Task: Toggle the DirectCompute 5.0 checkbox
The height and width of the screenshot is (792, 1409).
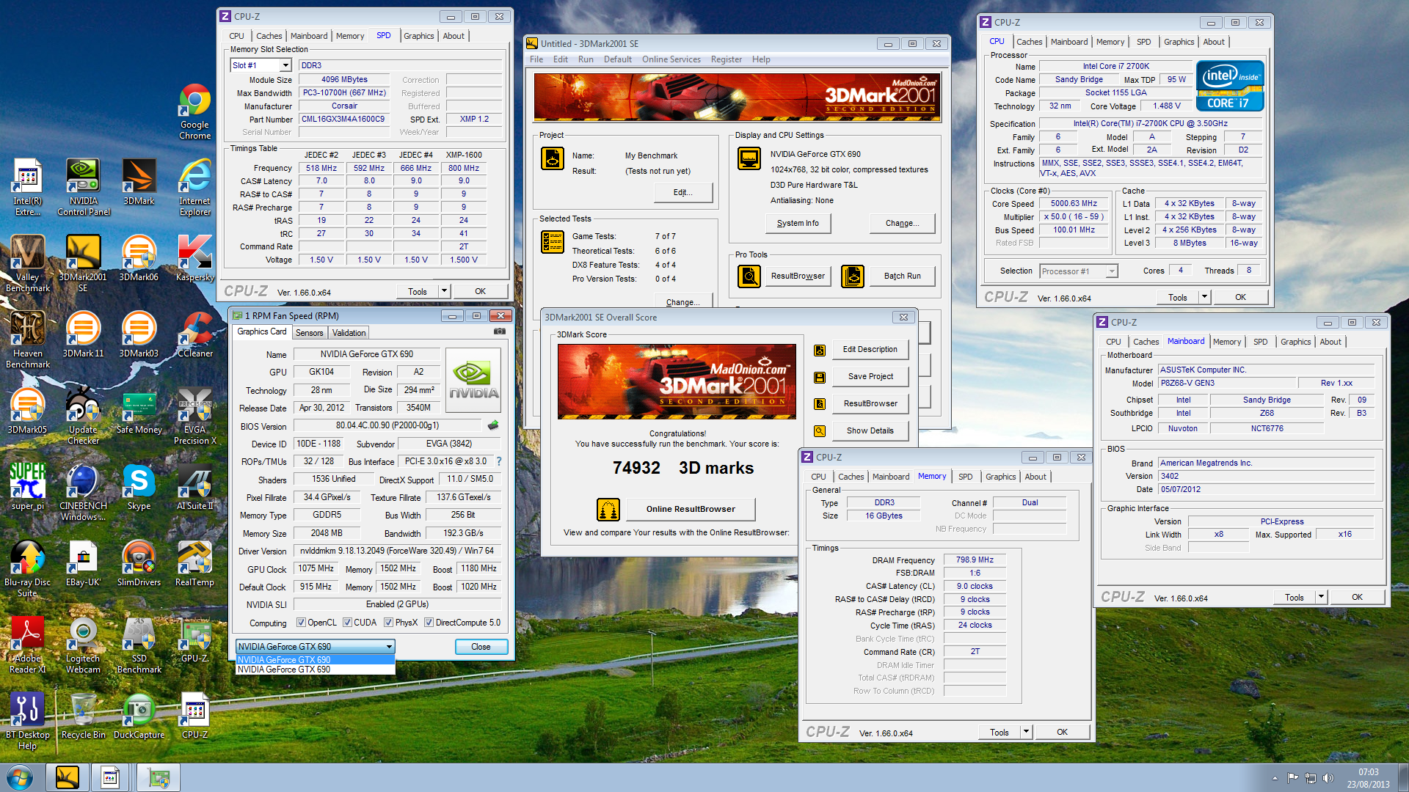Action: point(429,623)
